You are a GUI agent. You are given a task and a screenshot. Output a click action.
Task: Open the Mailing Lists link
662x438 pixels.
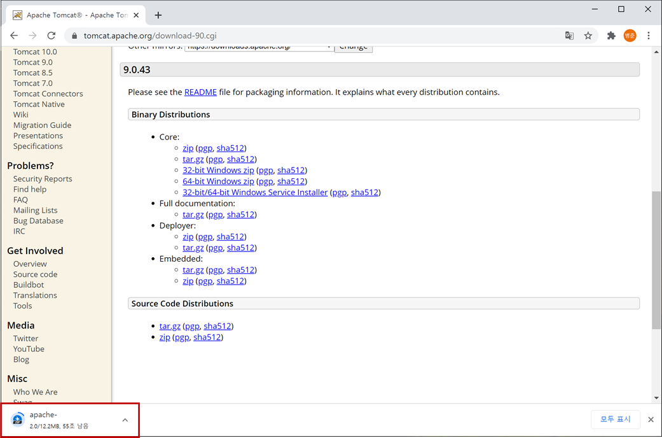point(35,210)
